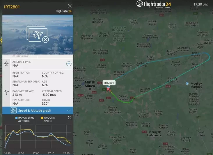213x155 pixels.
Task: Click the Speed & Altitude graph grid icon
Action: tap(14, 111)
